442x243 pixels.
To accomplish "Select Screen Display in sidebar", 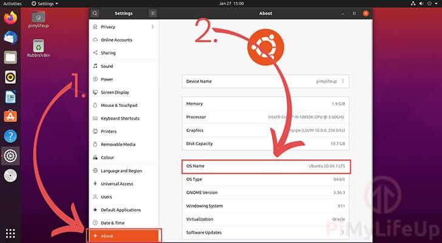I will click(x=124, y=92).
